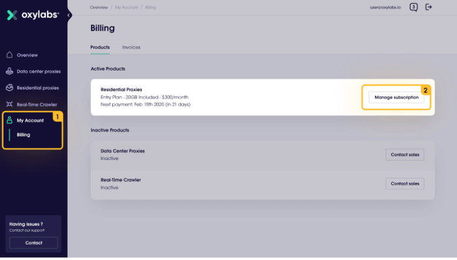Click the Manage subscription button
The width and height of the screenshot is (457, 260).
pos(396,98)
